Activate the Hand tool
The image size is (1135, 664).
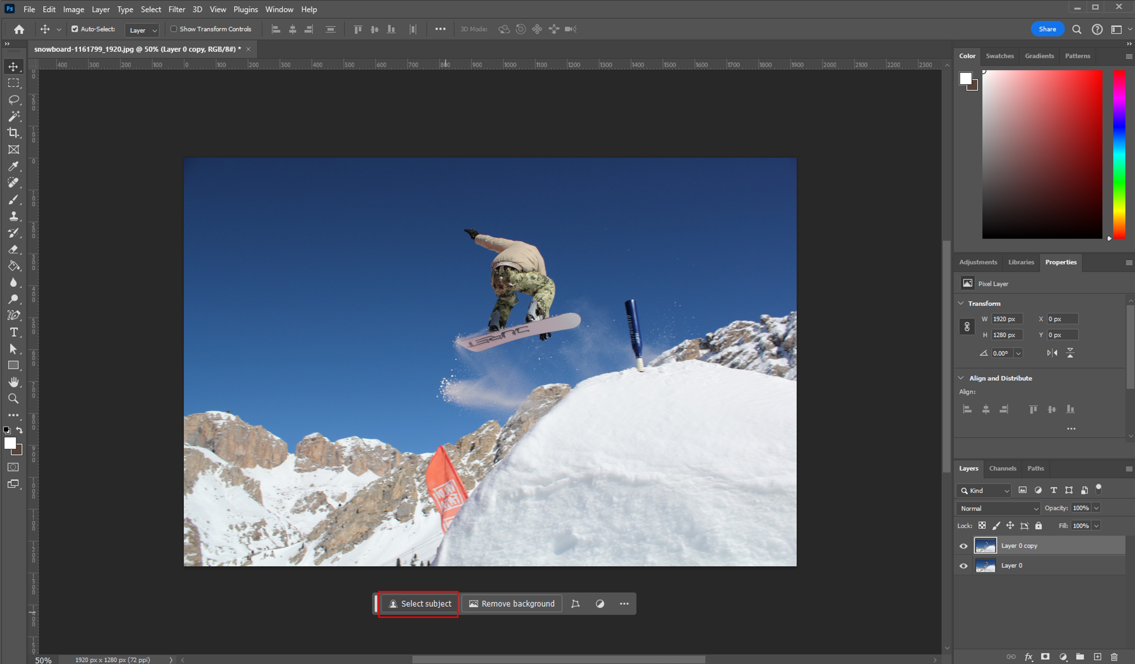(x=13, y=382)
